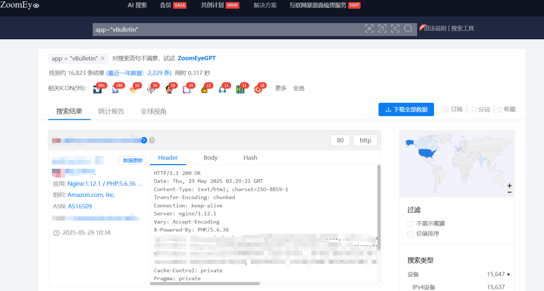Click the 数据更新 button

(132, 160)
